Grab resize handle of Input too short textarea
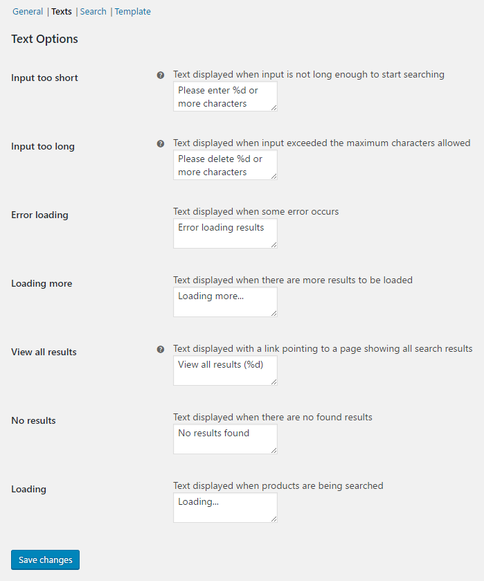Image resolution: width=484 pixels, height=581 pixels. 274,108
